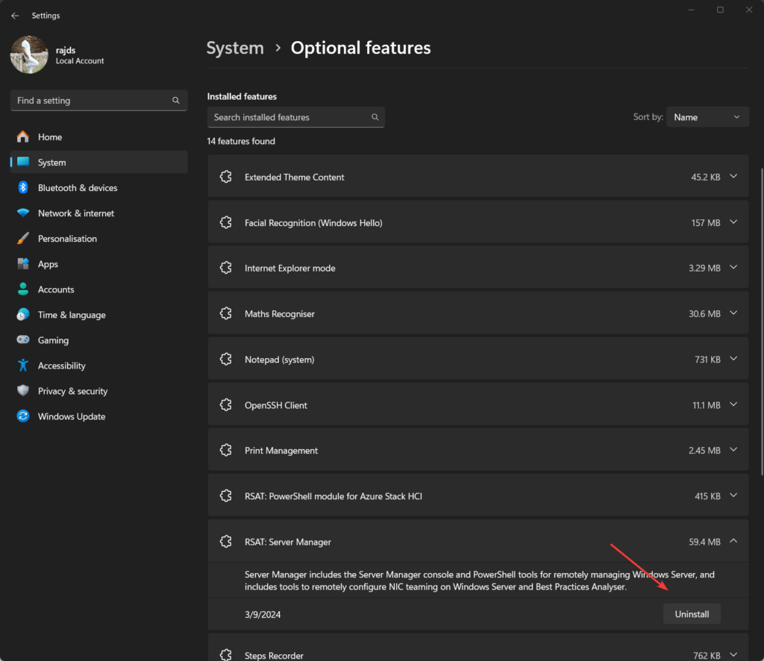764x661 pixels.
Task: Click the Extended Theme Content feature icon
Action: tap(225, 177)
